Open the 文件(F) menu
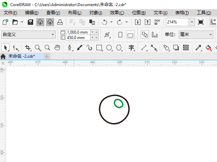The width and height of the screenshot is (217, 162). [x=10, y=13]
